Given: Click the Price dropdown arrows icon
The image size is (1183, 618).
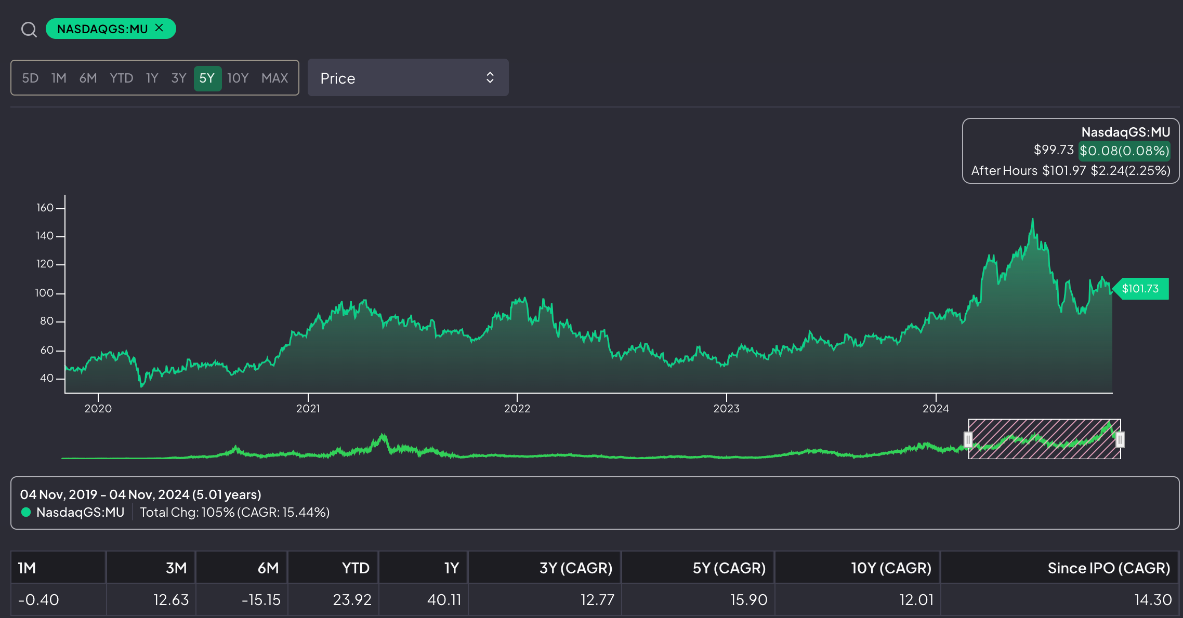Looking at the screenshot, I should tap(490, 78).
